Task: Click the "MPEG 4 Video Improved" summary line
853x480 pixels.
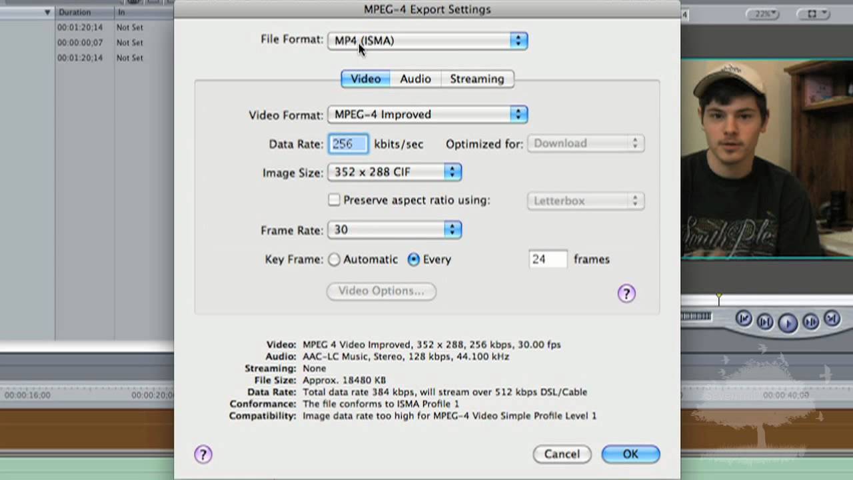Action: click(x=432, y=345)
